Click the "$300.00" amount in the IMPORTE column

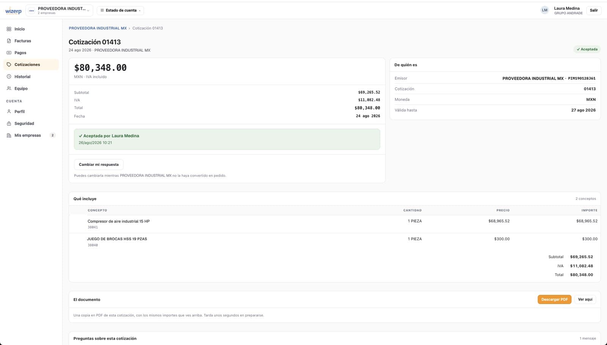coord(590,239)
